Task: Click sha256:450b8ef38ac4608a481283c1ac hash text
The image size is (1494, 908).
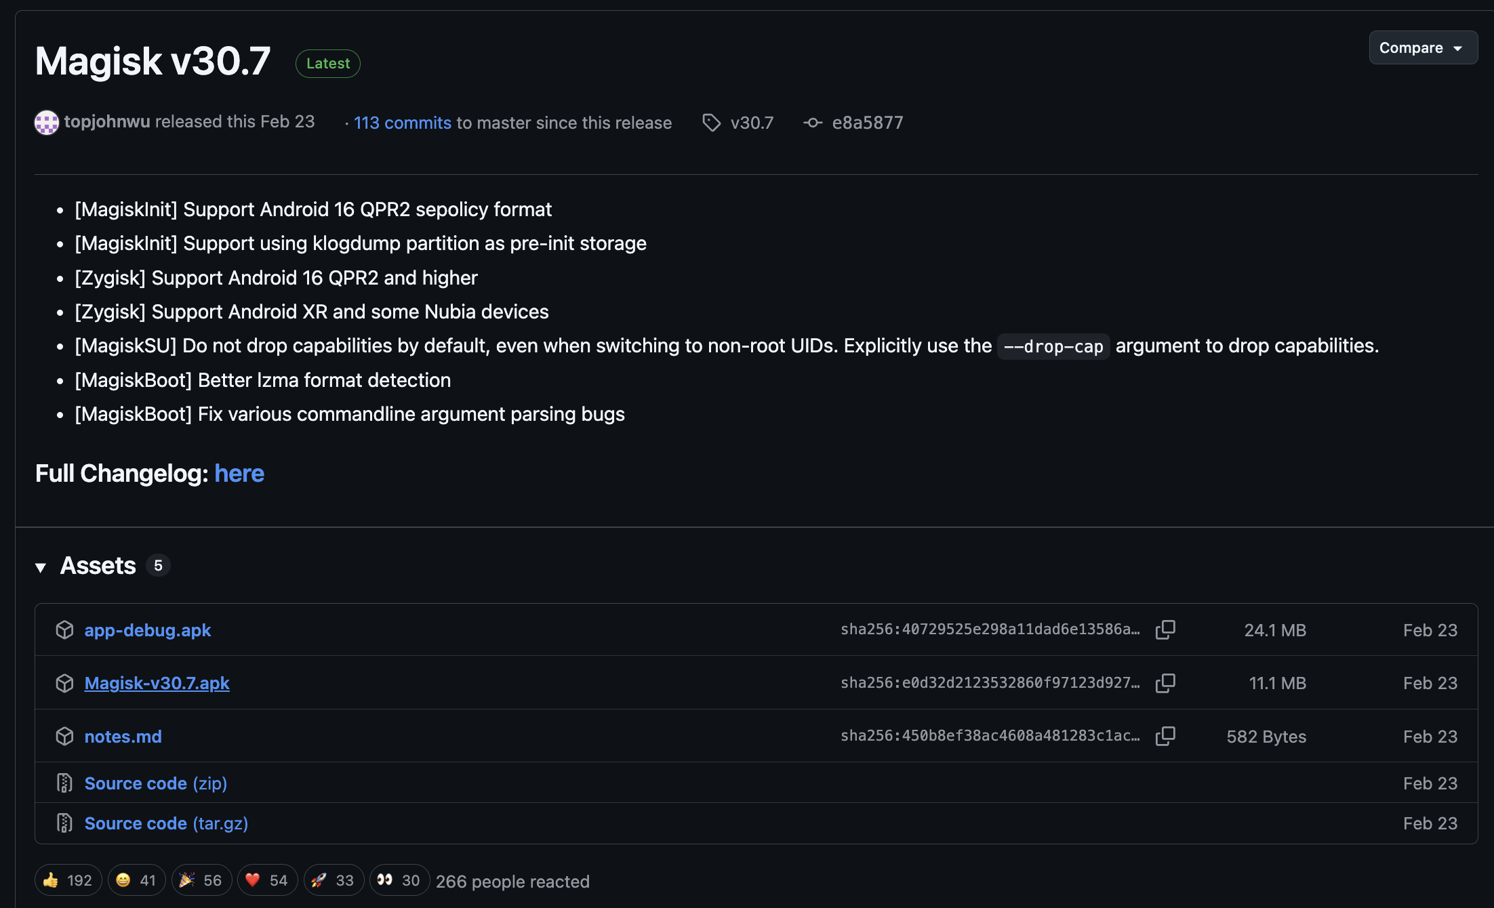Action: coord(990,736)
